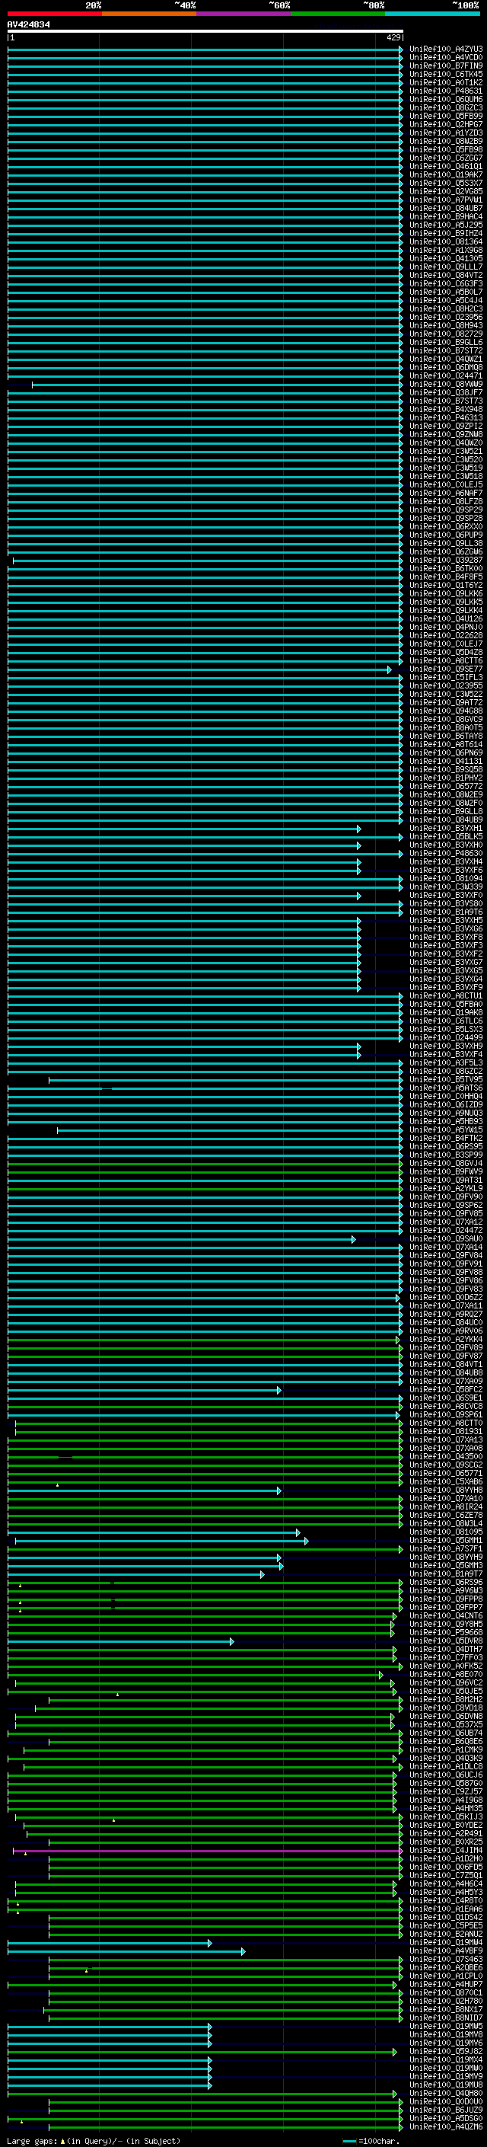Select label UniRef100_C6TLC6
The image size is (487, 2147).
[446, 1021]
